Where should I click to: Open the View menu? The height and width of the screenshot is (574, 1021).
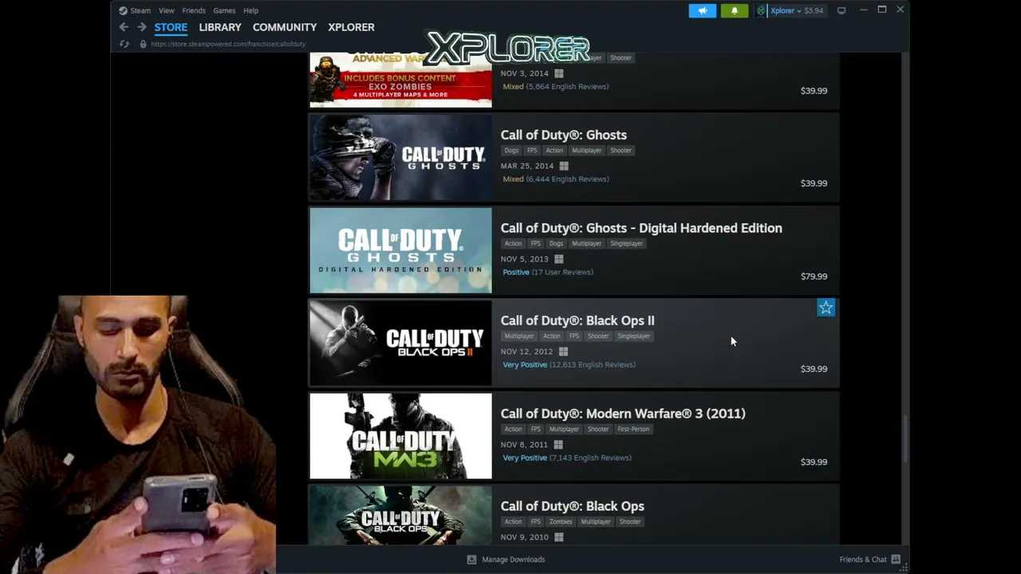pos(166,10)
